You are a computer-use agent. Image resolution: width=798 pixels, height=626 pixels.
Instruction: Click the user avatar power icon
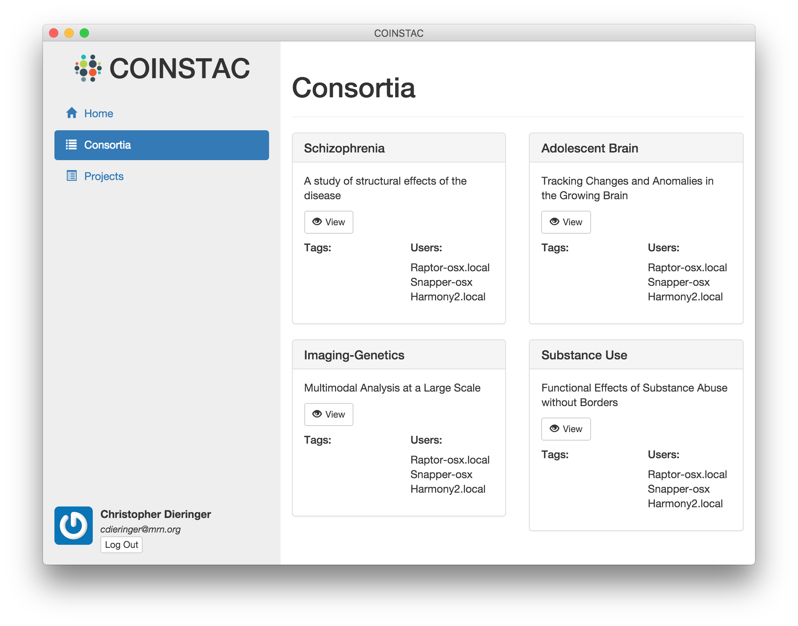[x=74, y=525]
